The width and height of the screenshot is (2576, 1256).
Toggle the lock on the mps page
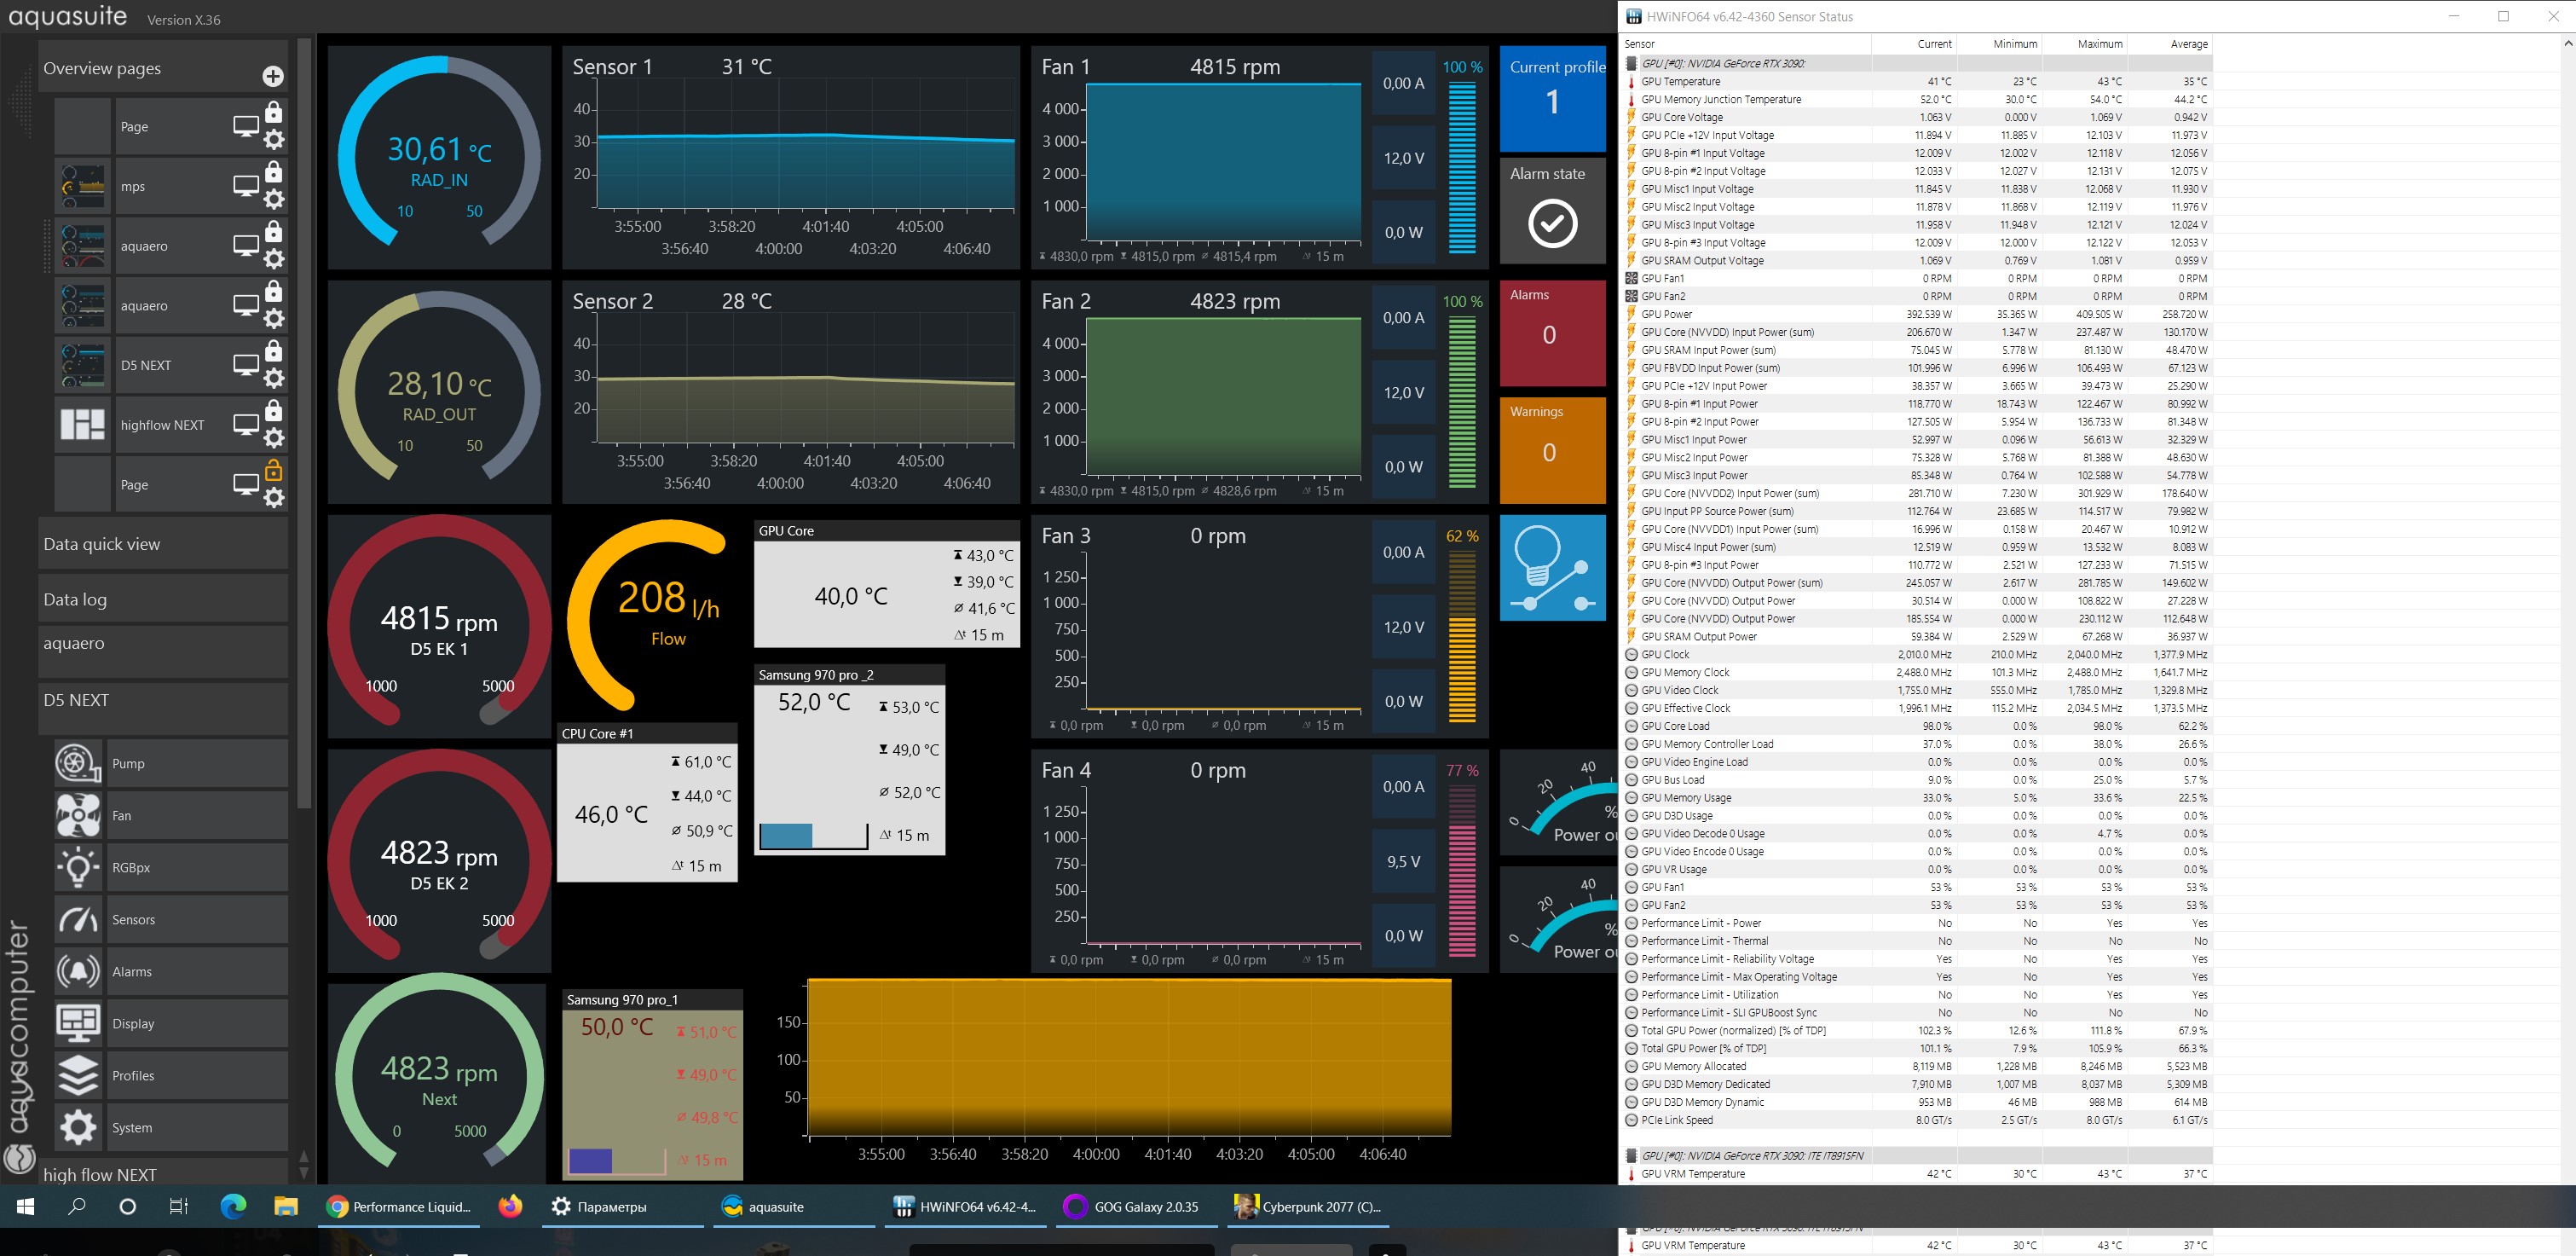273,172
